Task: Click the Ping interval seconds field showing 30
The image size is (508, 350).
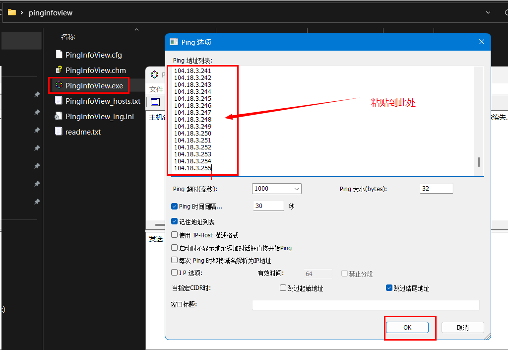Action: [x=268, y=206]
